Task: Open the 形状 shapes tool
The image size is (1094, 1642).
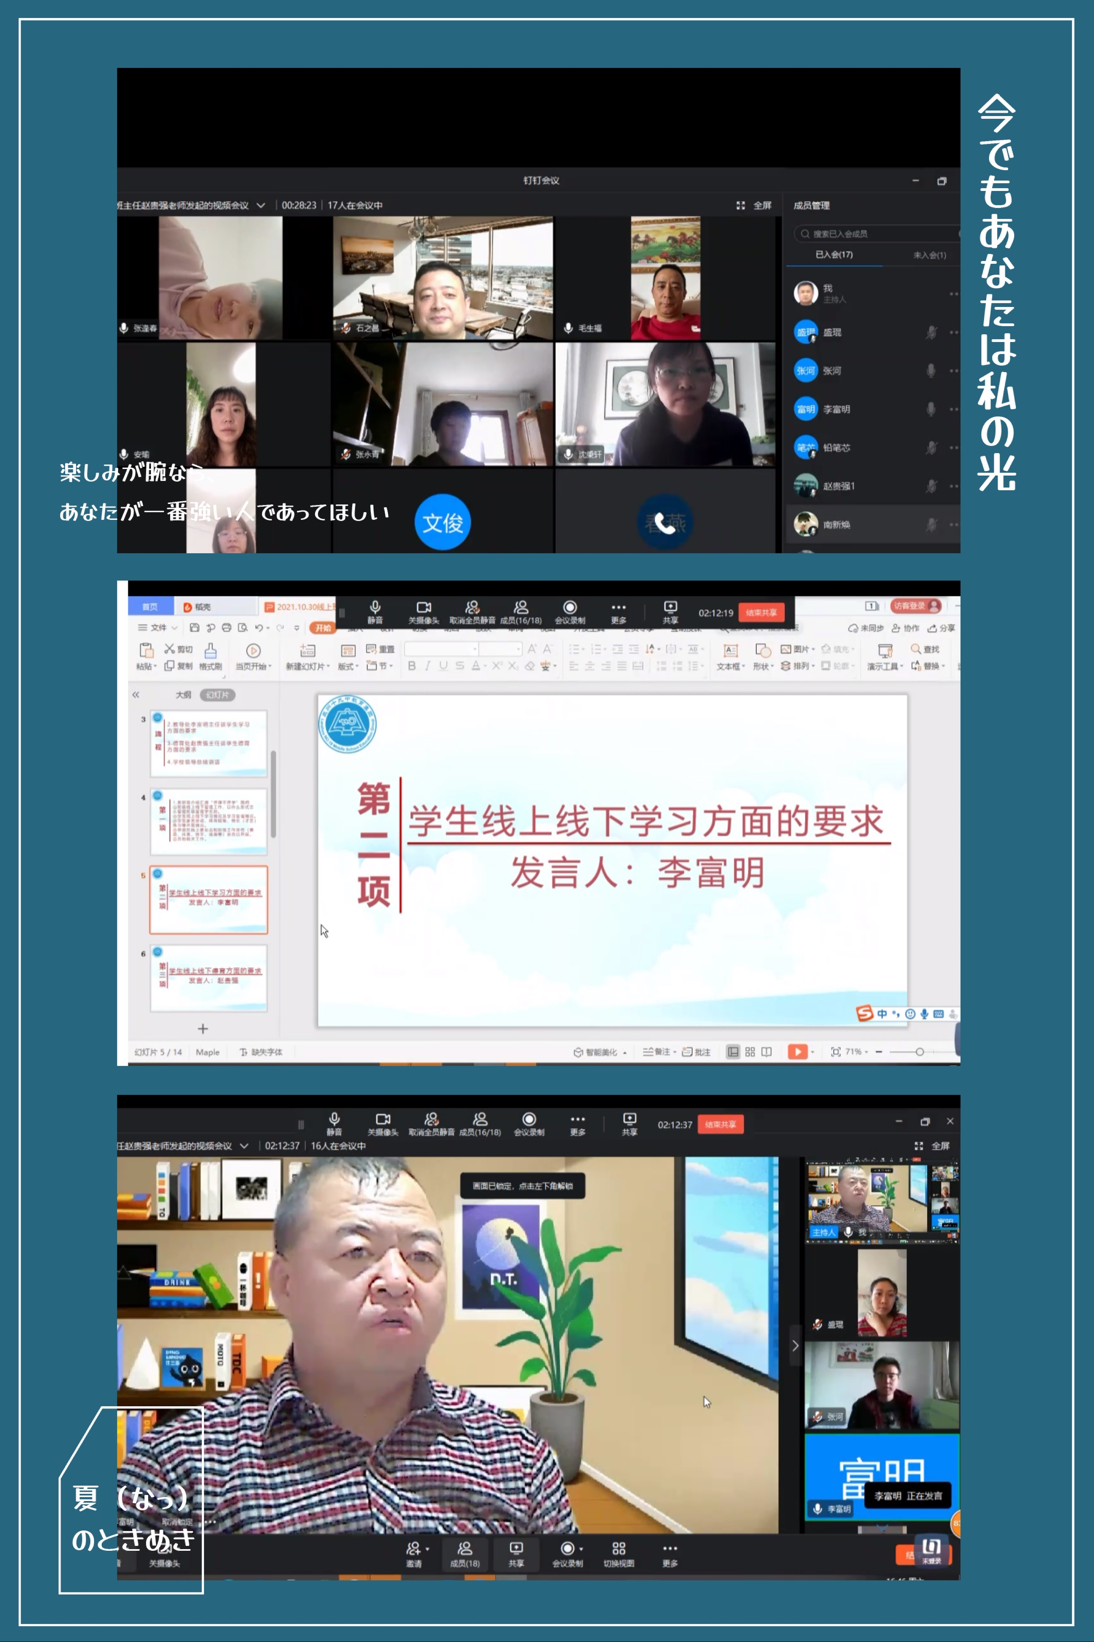Action: [x=763, y=650]
